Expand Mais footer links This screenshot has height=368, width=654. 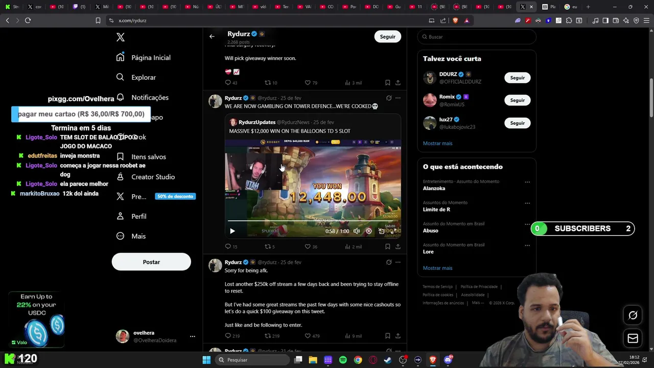(478, 303)
